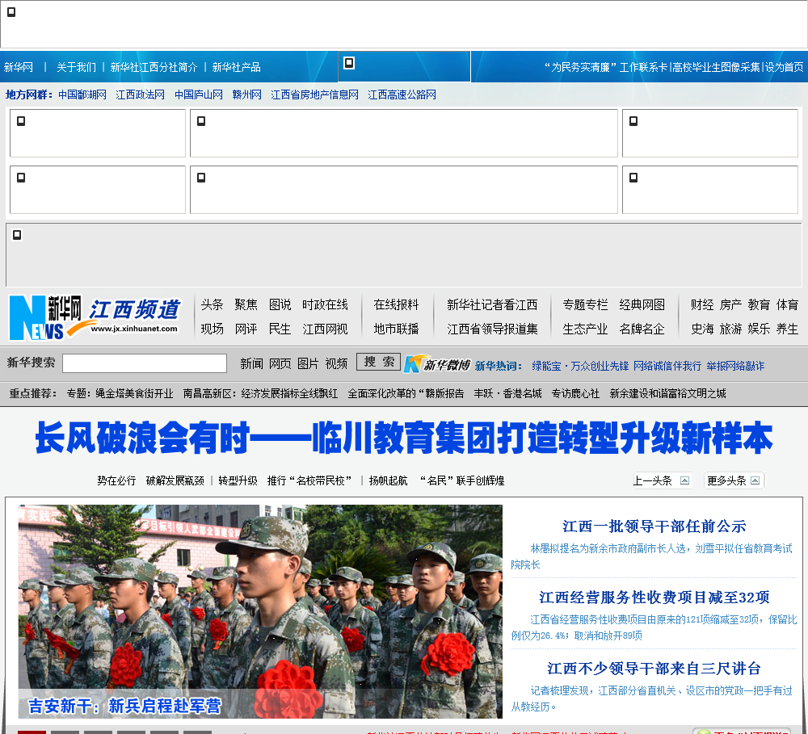The width and height of the screenshot is (808, 734).
Task: Visit 江西高速公路网
Action: pos(402,94)
